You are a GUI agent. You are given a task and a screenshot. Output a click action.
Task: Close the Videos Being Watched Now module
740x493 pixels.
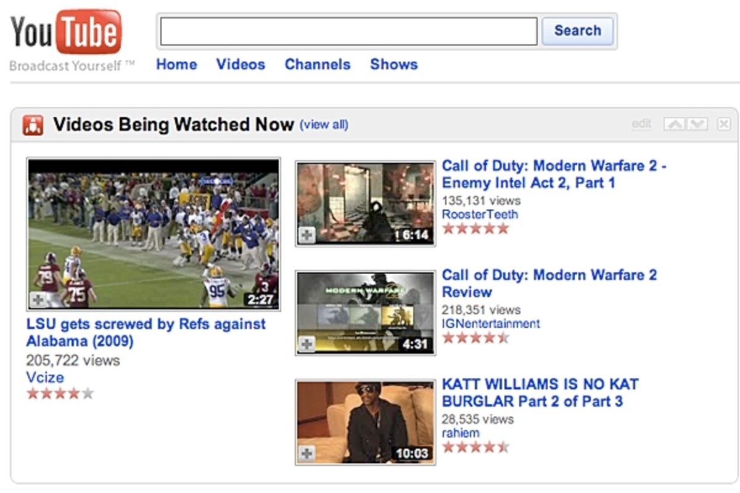click(723, 124)
